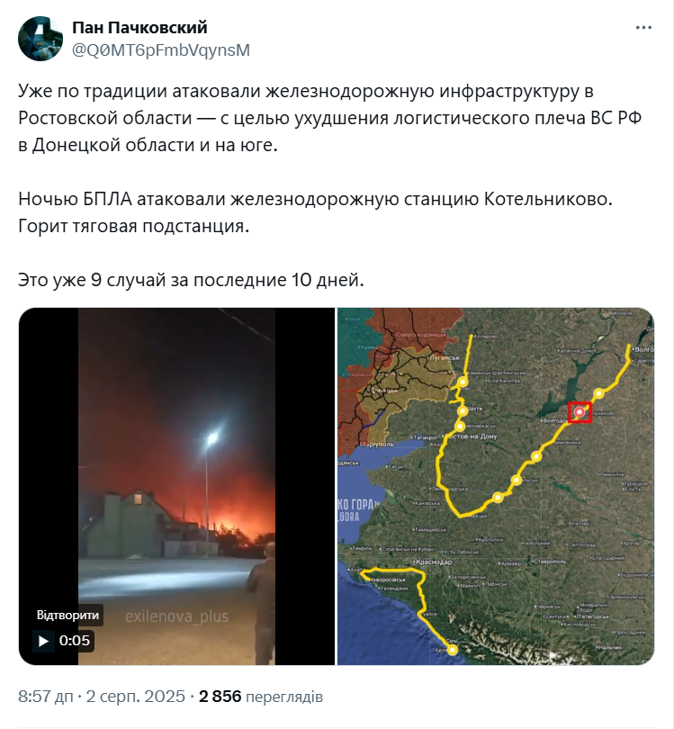674x729 pixels.
Task: Click the 2 856 переглядів view count
Action: click(x=261, y=697)
